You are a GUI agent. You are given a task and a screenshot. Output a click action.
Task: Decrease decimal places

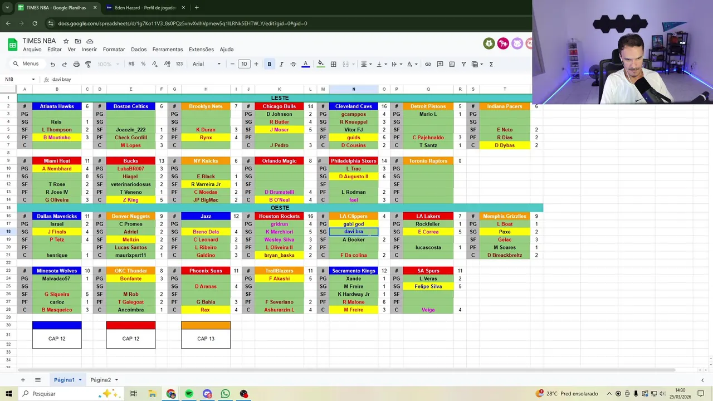(x=155, y=64)
